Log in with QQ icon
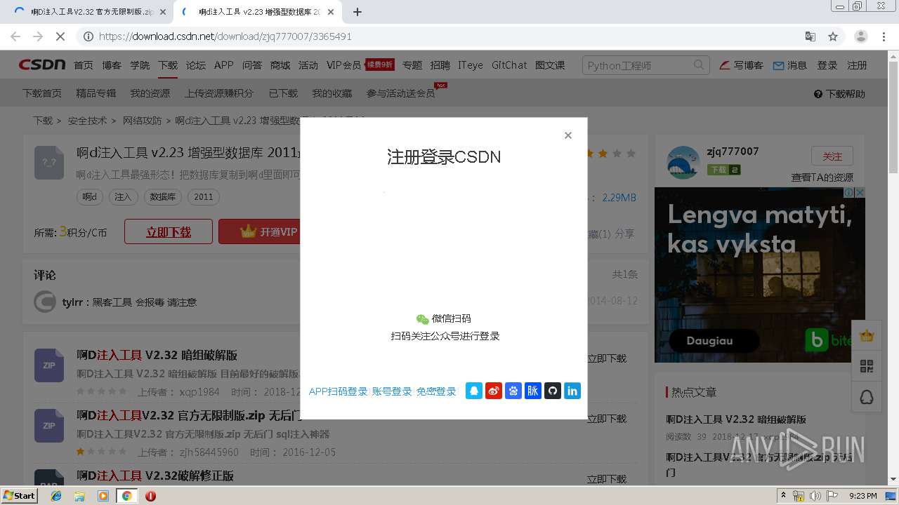 click(x=474, y=391)
